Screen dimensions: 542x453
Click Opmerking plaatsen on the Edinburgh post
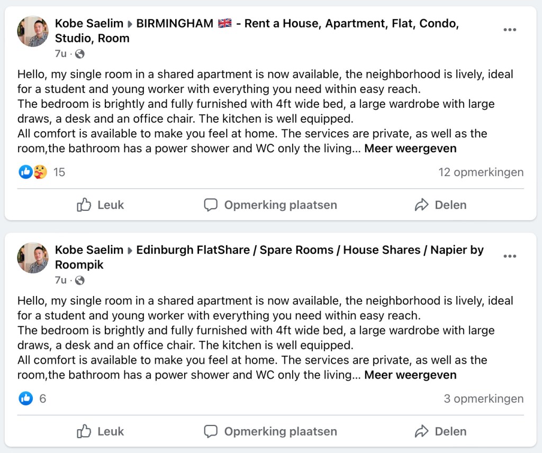[x=270, y=431]
